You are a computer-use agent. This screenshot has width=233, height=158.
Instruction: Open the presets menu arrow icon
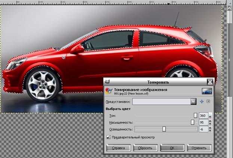pyautogui.click(x=208, y=101)
